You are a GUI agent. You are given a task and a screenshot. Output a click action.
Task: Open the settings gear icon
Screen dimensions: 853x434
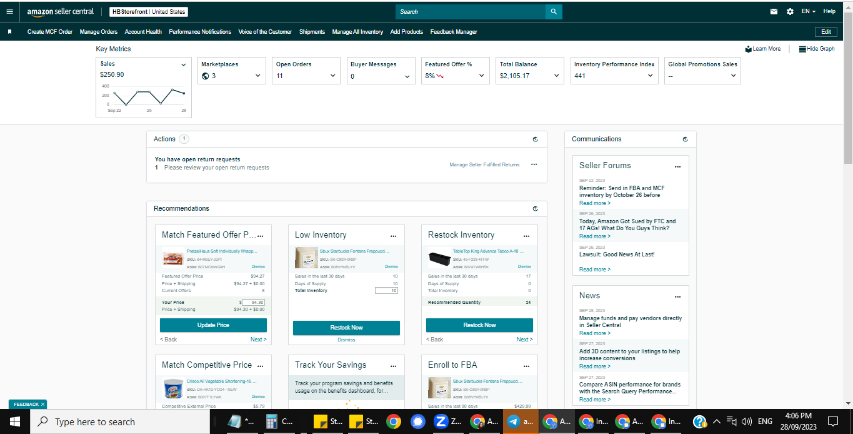point(790,12)
